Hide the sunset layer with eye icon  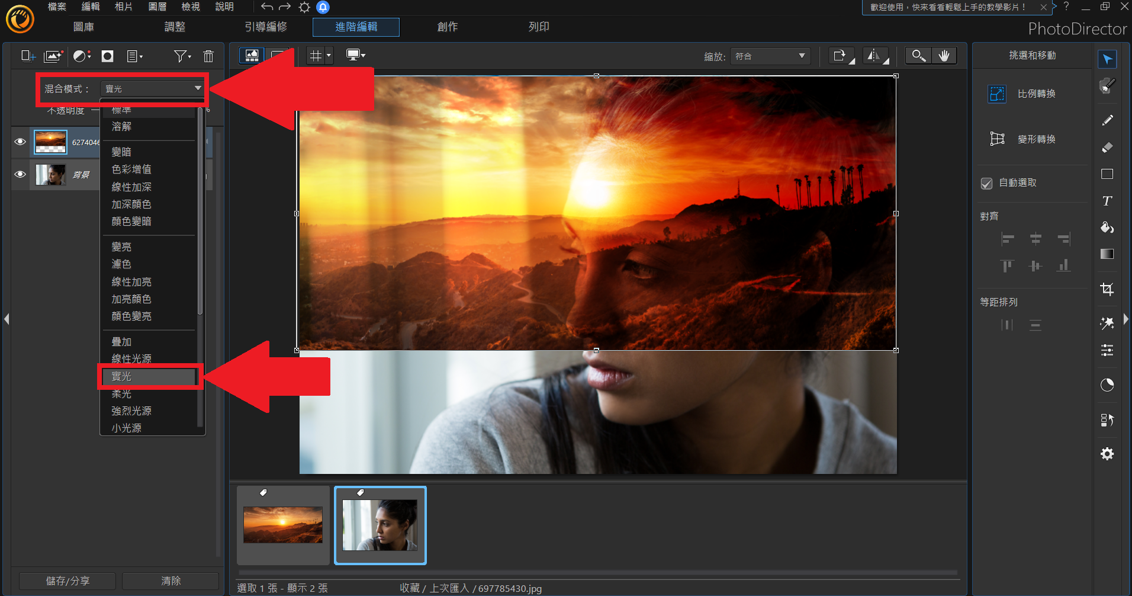click(x=20, y=142)
